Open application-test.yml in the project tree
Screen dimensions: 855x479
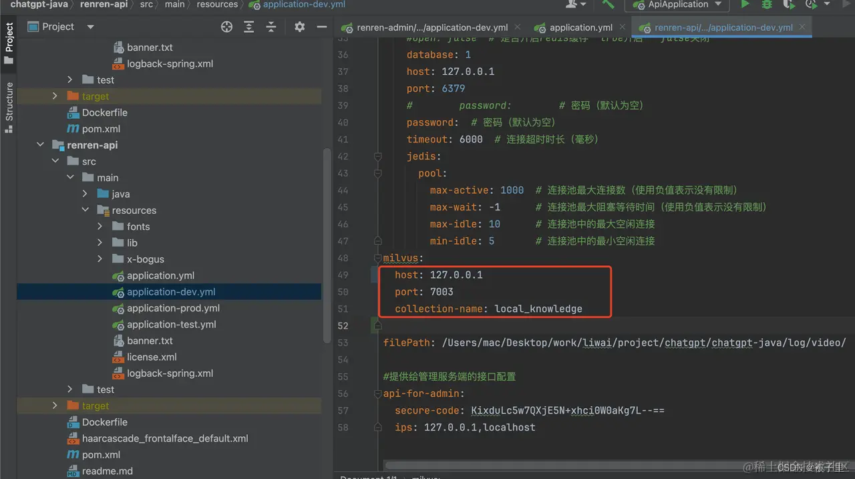(172, 324)
